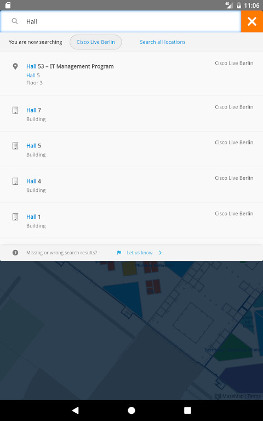This screenshot has height=421, width=263.
Task: Tap chevron arrow after Let us know
Action: coord(160,253)
